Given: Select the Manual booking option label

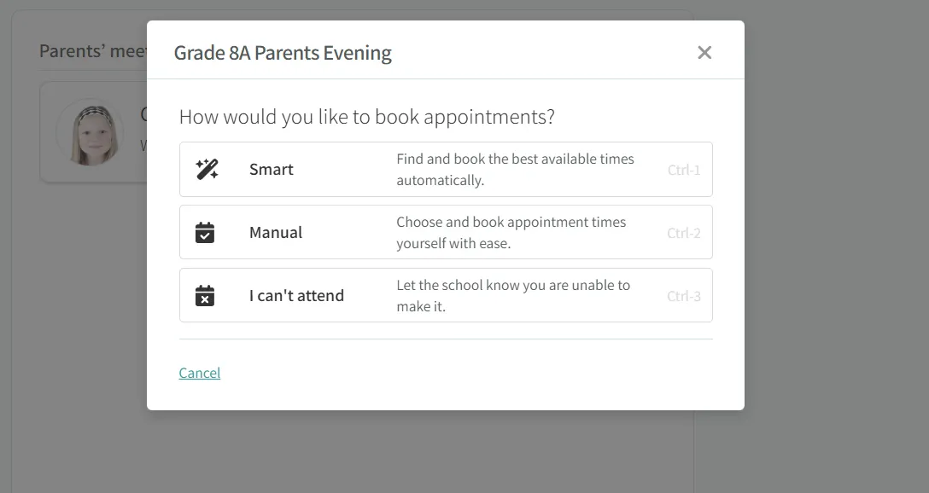Looking at the screenshot, I should [x=276, y=232].
